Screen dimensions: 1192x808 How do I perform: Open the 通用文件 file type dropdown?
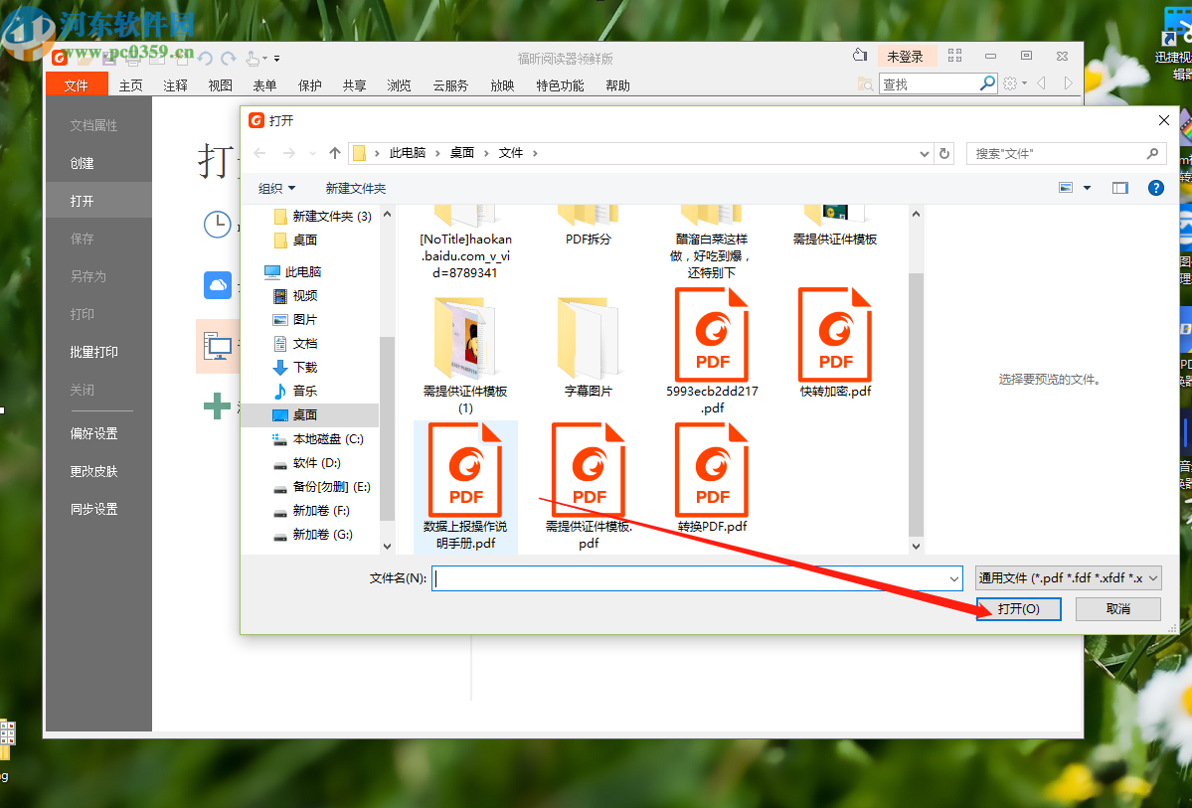(1068, 577)
